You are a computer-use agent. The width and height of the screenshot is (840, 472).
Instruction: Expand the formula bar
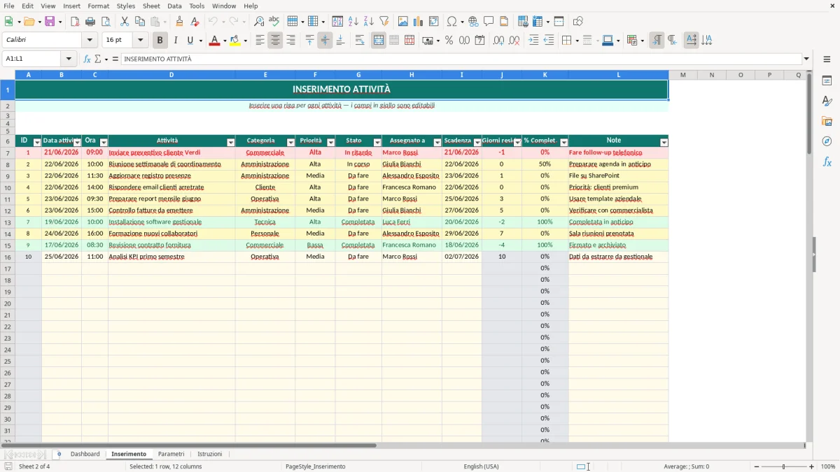(807, 59)
